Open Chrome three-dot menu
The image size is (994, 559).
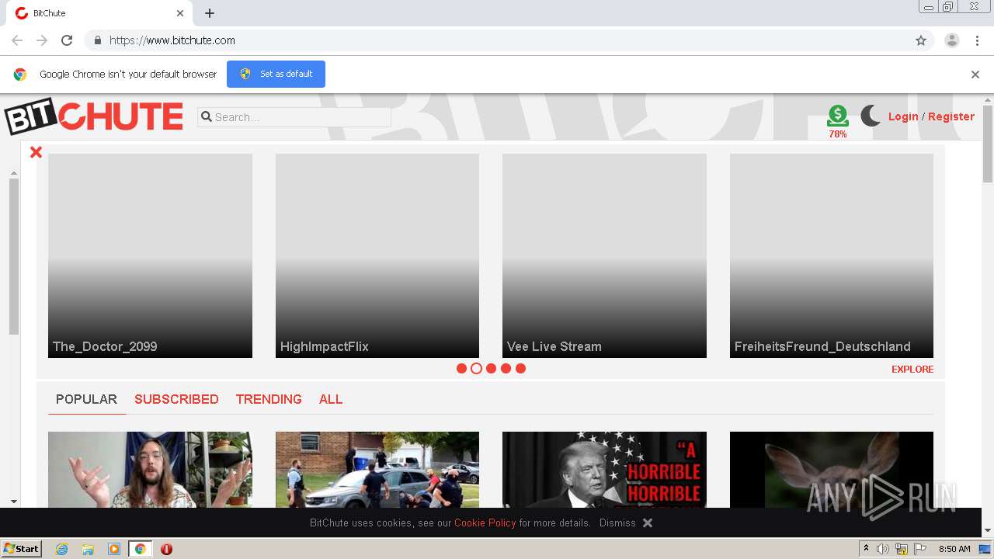click(x=978, y=40)
